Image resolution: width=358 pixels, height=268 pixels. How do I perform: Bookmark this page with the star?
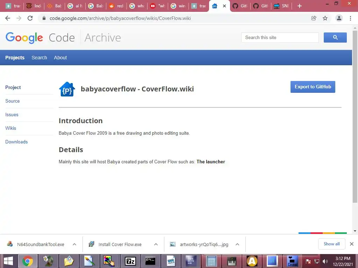click(325, 18)
